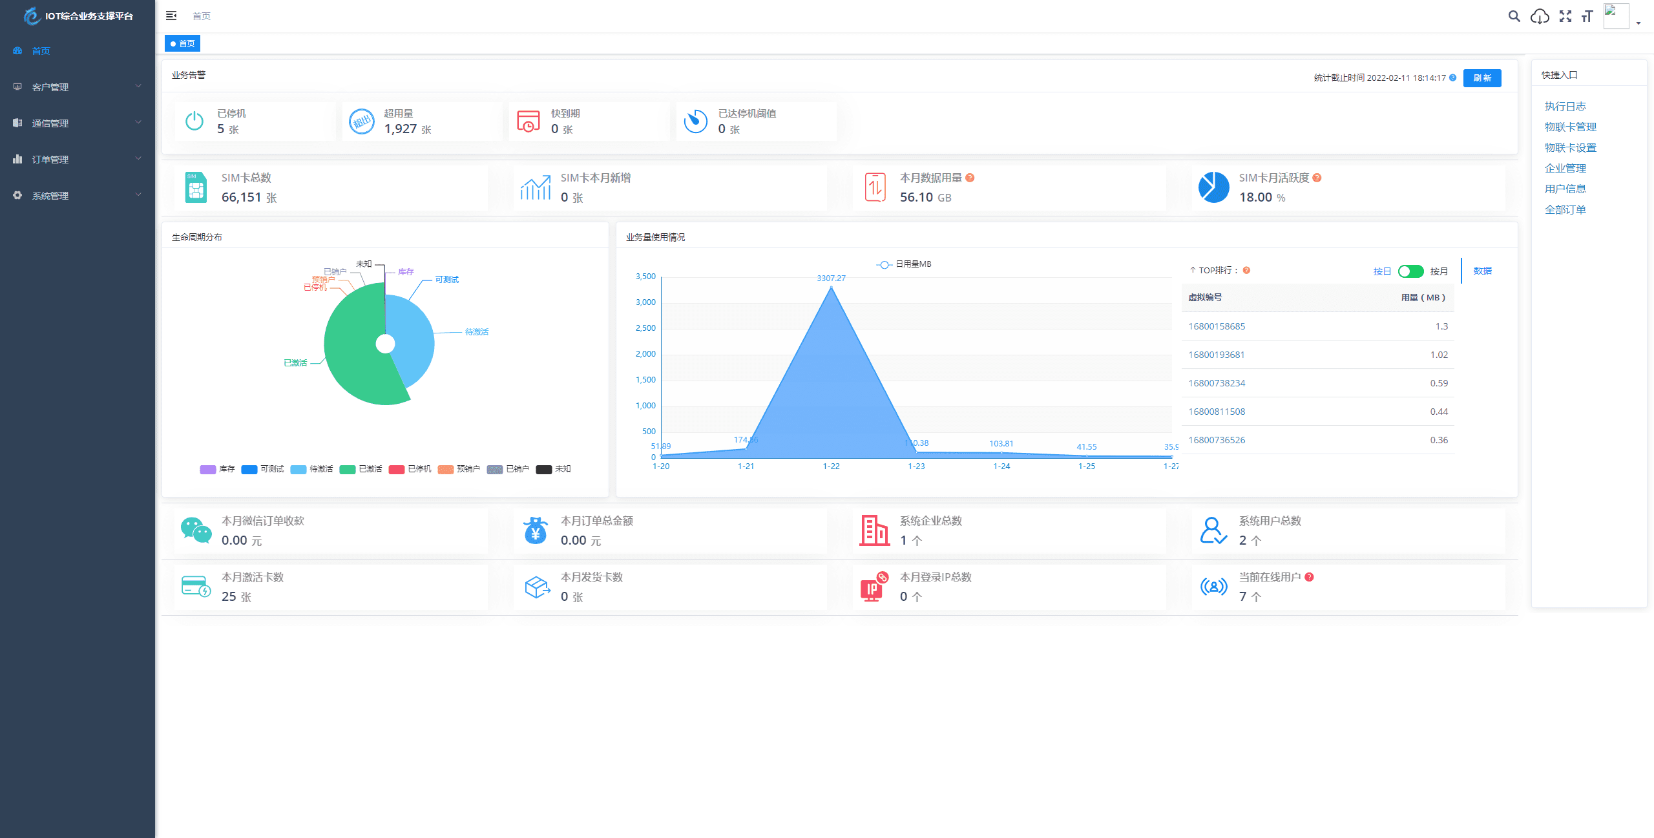The height and width of the screenshot is (838, 1654).
Task: Open the user avatar dropdown arrow
Action: tap(1638, 23)
